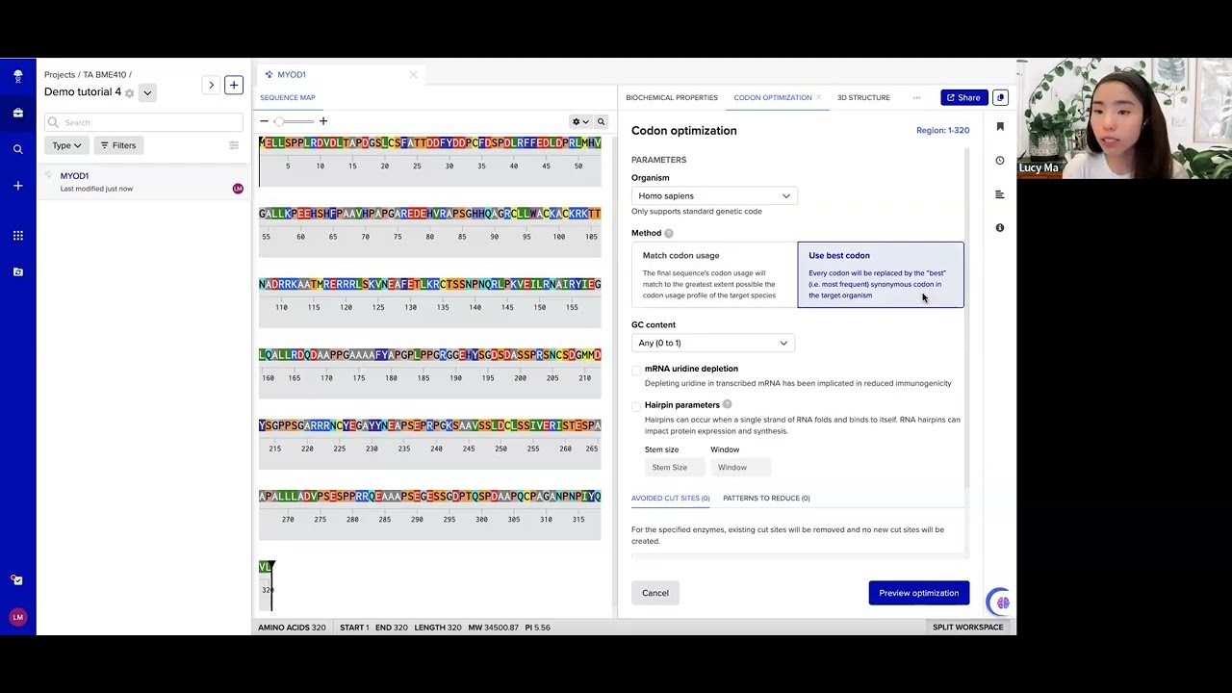Select the MYOD1 file tab
Screen dimensions: 1232x693
(292, 75)
